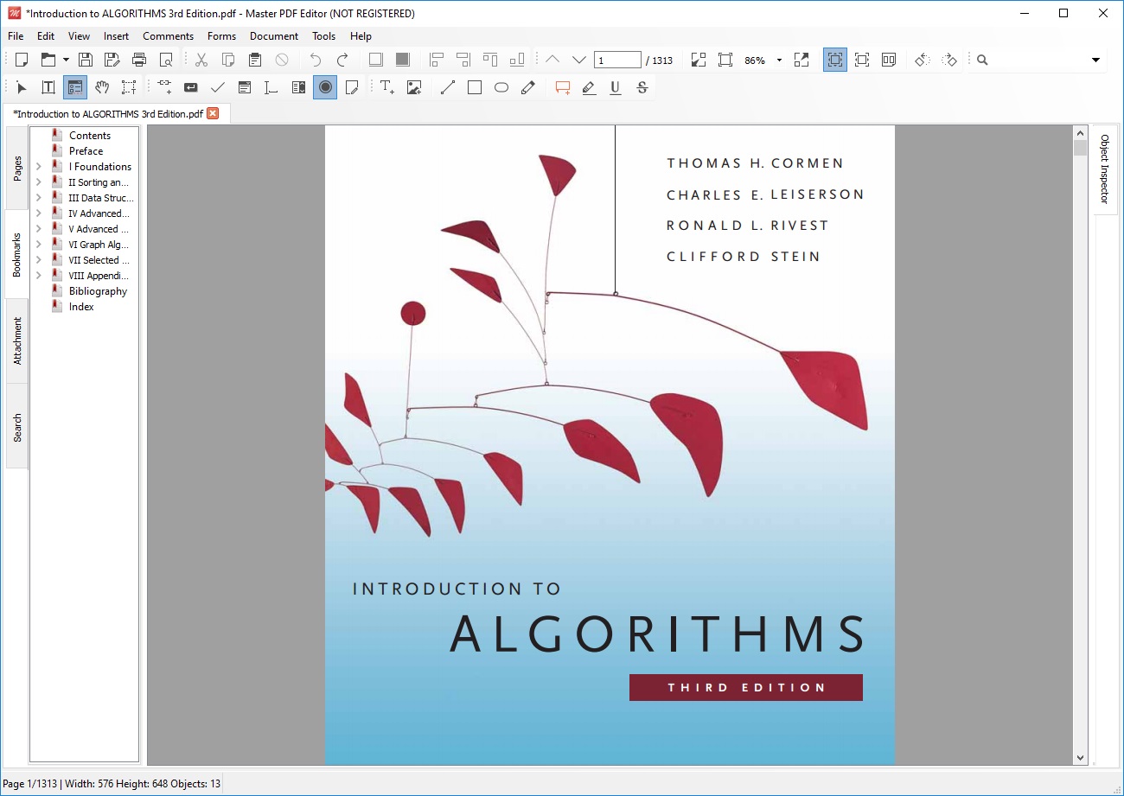This screenshot has height=796, width=1124.
Task: Open the Insert menu
Action: click(117, 36)
